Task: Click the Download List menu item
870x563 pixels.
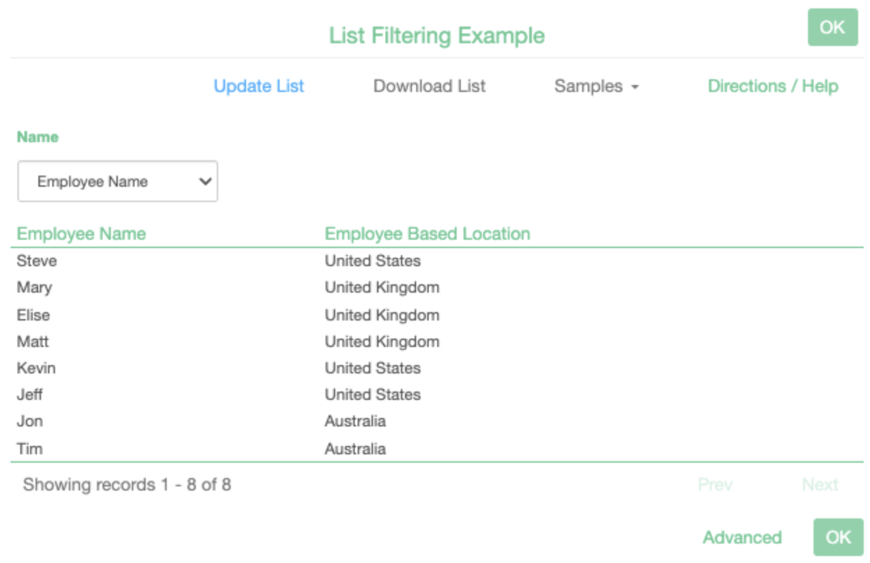Action: [429, 86]
